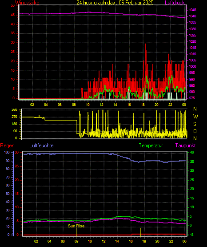Select the Temperatur legend label
This screenshot has height=247, width=207.
point(151,146)
